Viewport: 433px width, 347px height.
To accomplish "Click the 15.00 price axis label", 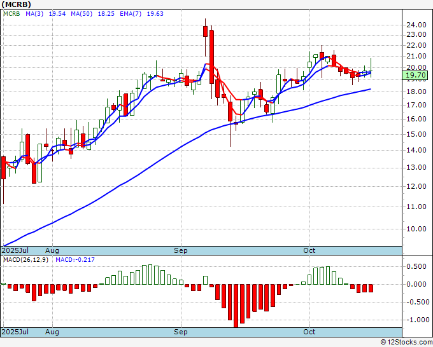I will pos(416,134).
